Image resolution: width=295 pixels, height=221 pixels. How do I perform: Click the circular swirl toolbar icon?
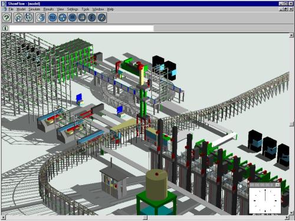coord(41,18)
